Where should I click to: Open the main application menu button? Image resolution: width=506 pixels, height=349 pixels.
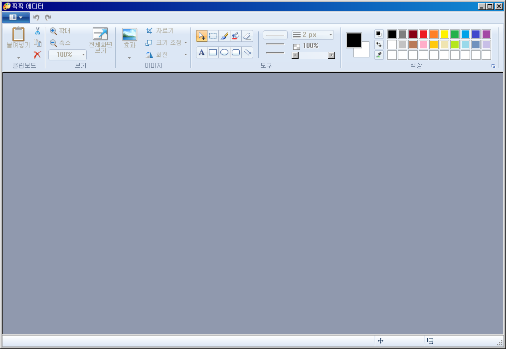coord(16,17)
